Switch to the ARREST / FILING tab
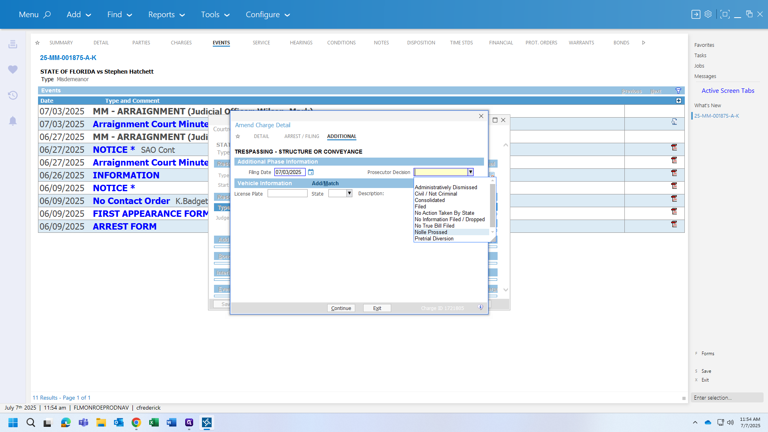The image size is (768, 432). tap(302, 136)
